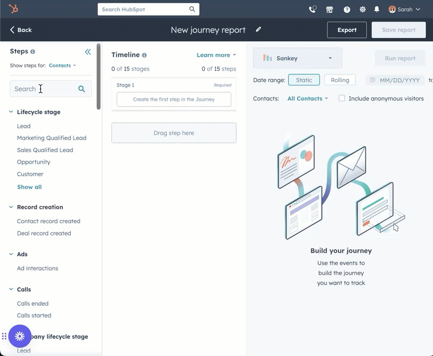The image size is (433, 356).
Task: Click the Timeline info icon
Action: click(144, 55)
